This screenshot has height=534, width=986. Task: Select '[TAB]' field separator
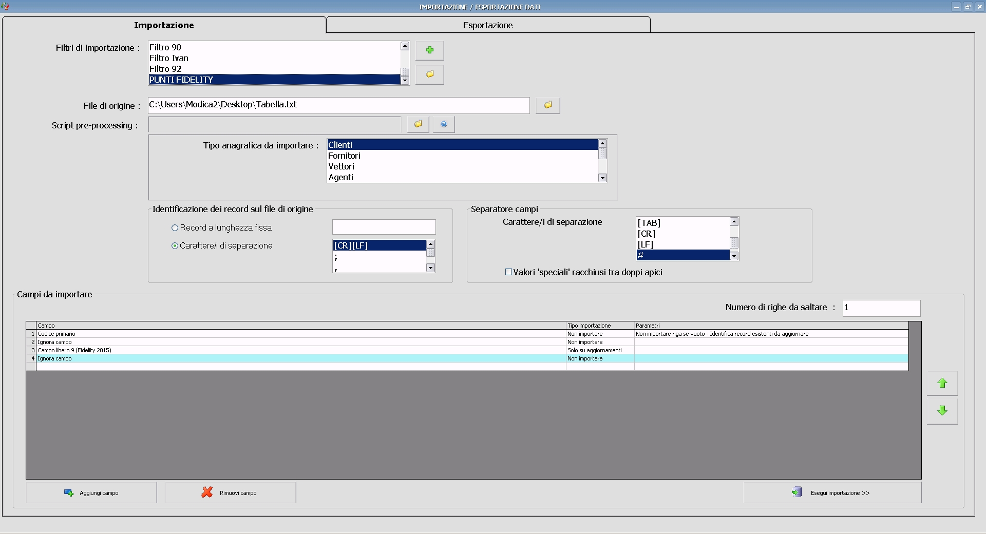[x=683, y=223]
